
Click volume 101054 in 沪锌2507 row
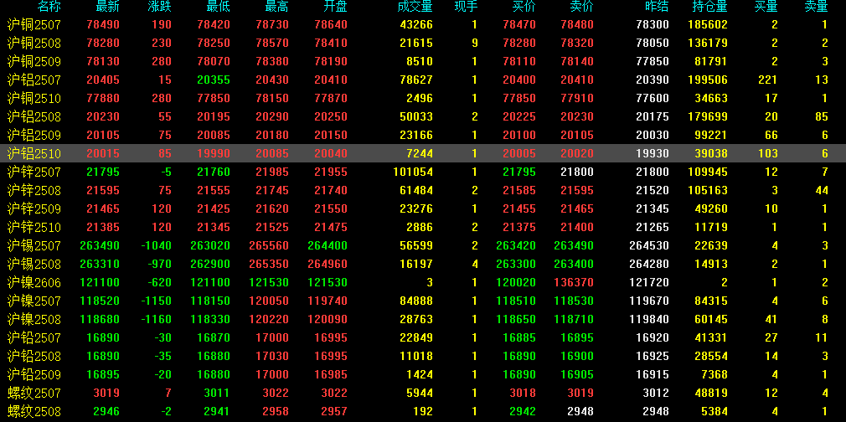[x=412, y=172]
